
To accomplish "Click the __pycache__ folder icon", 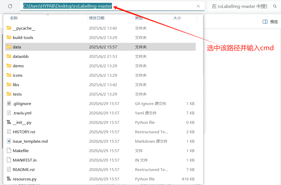I will (9, 28).
